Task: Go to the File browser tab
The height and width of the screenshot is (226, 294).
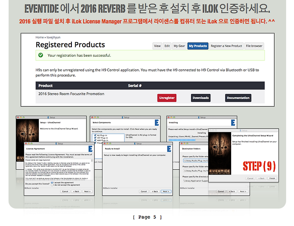Action: pos(254,46)
